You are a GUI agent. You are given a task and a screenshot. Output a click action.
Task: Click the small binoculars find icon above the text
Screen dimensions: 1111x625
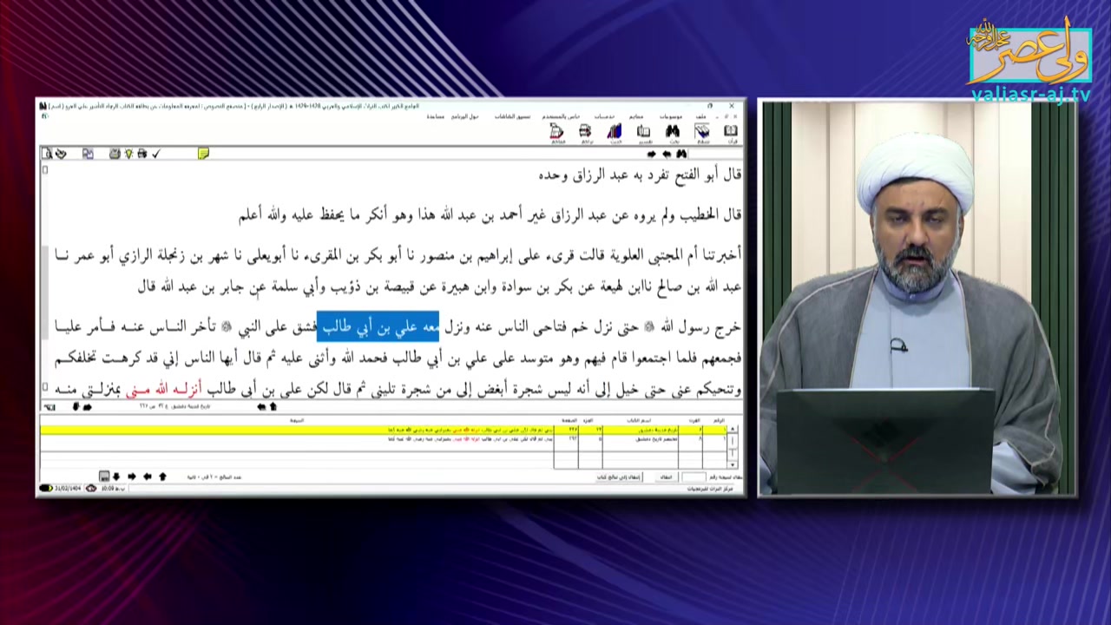[x=681, y=154]
